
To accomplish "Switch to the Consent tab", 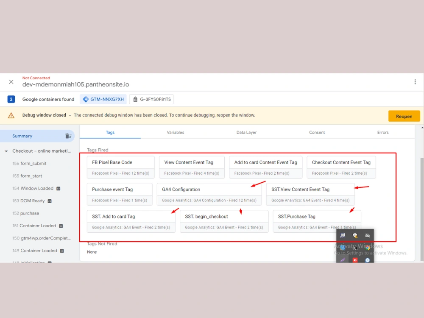I will point(317,132).
